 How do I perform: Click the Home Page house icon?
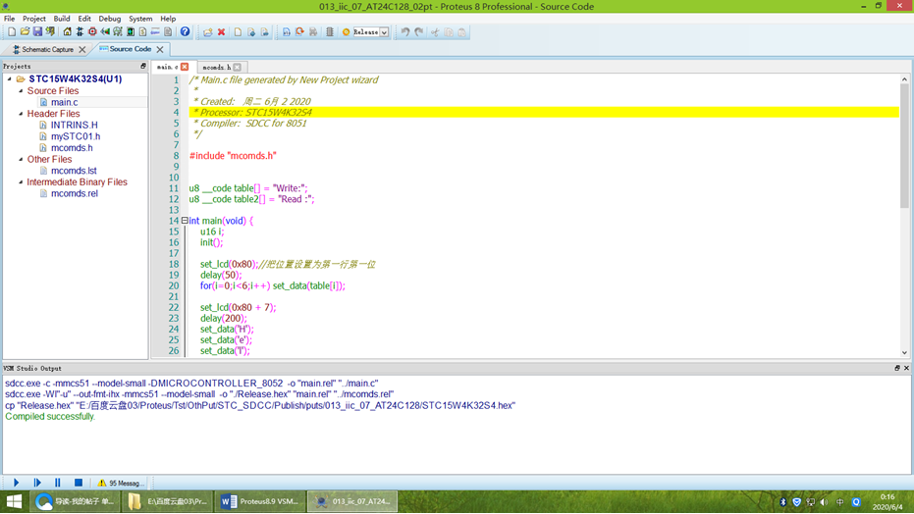click(67, 32)
